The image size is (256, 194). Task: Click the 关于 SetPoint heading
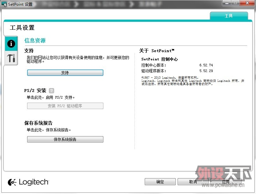click(157, 51)
